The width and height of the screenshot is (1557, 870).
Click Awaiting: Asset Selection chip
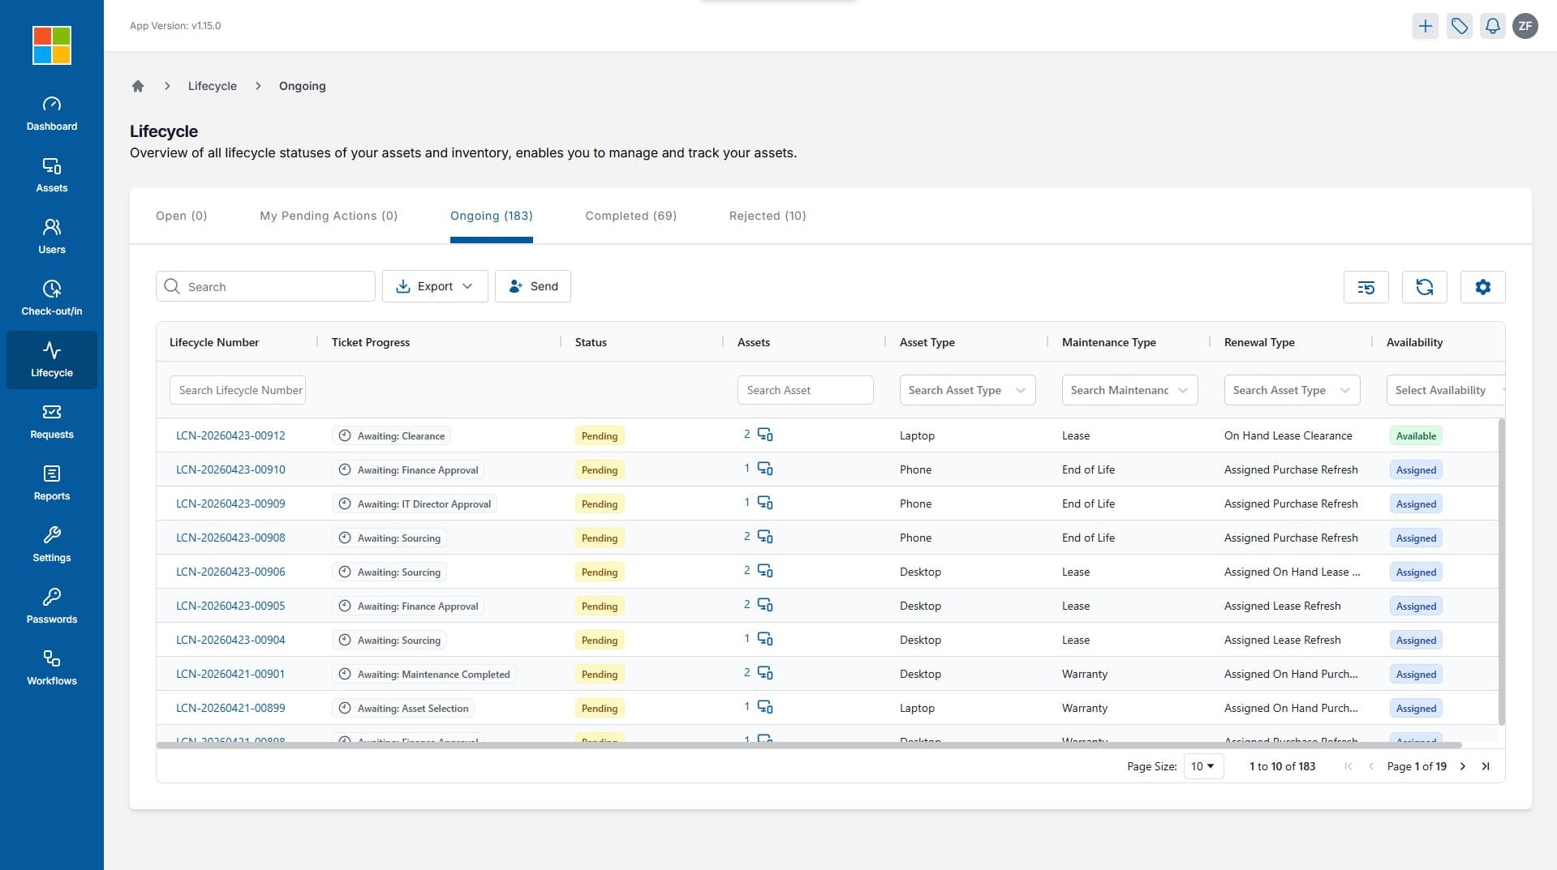pyautogui.click(x=403, y=708)
